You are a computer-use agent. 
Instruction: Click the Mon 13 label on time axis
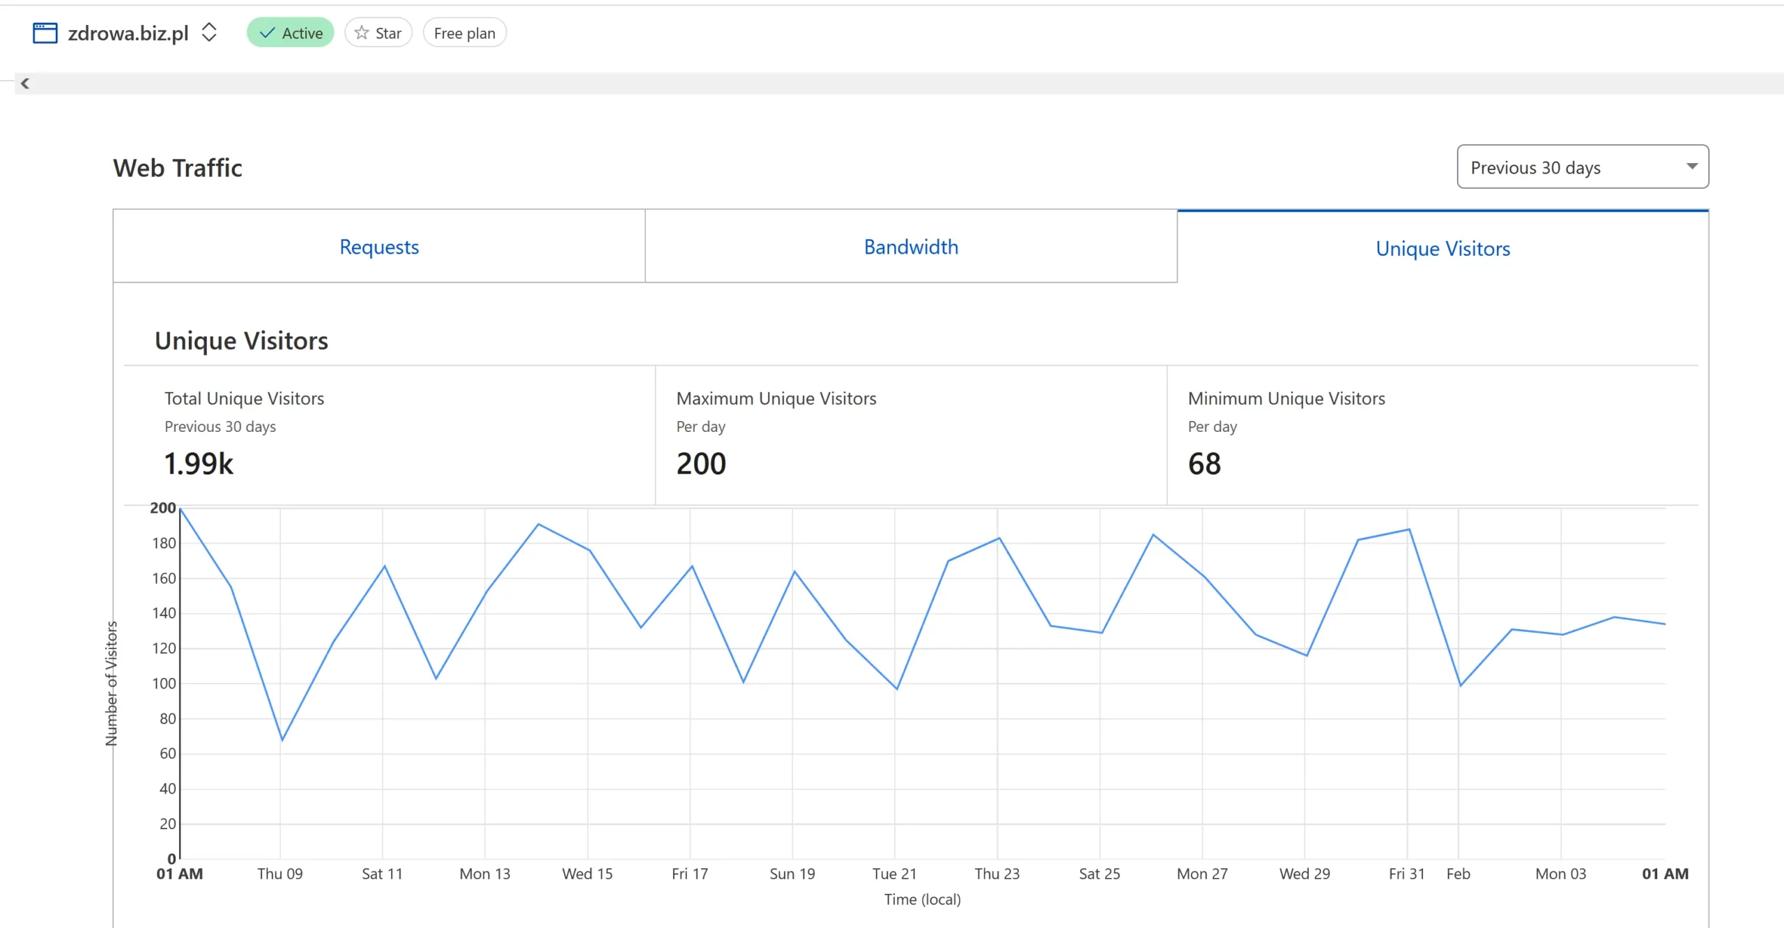[485, 874]
